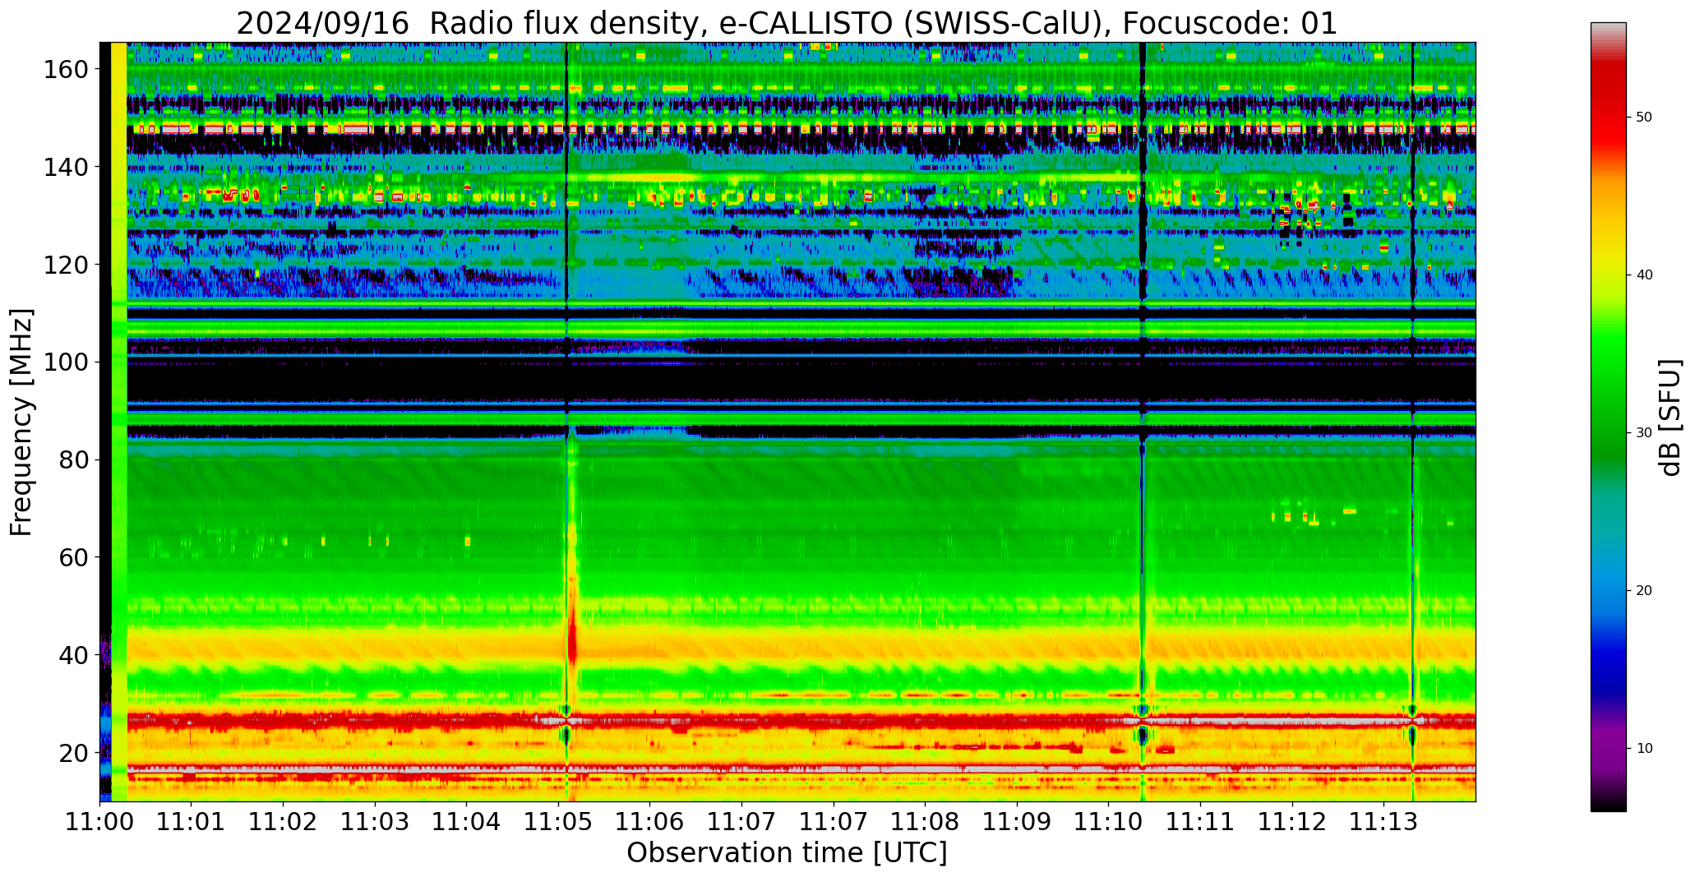
Task: Click the 'Frequency [MHz]' axis label
Action: pyautogui.click(x=22, y=422)
